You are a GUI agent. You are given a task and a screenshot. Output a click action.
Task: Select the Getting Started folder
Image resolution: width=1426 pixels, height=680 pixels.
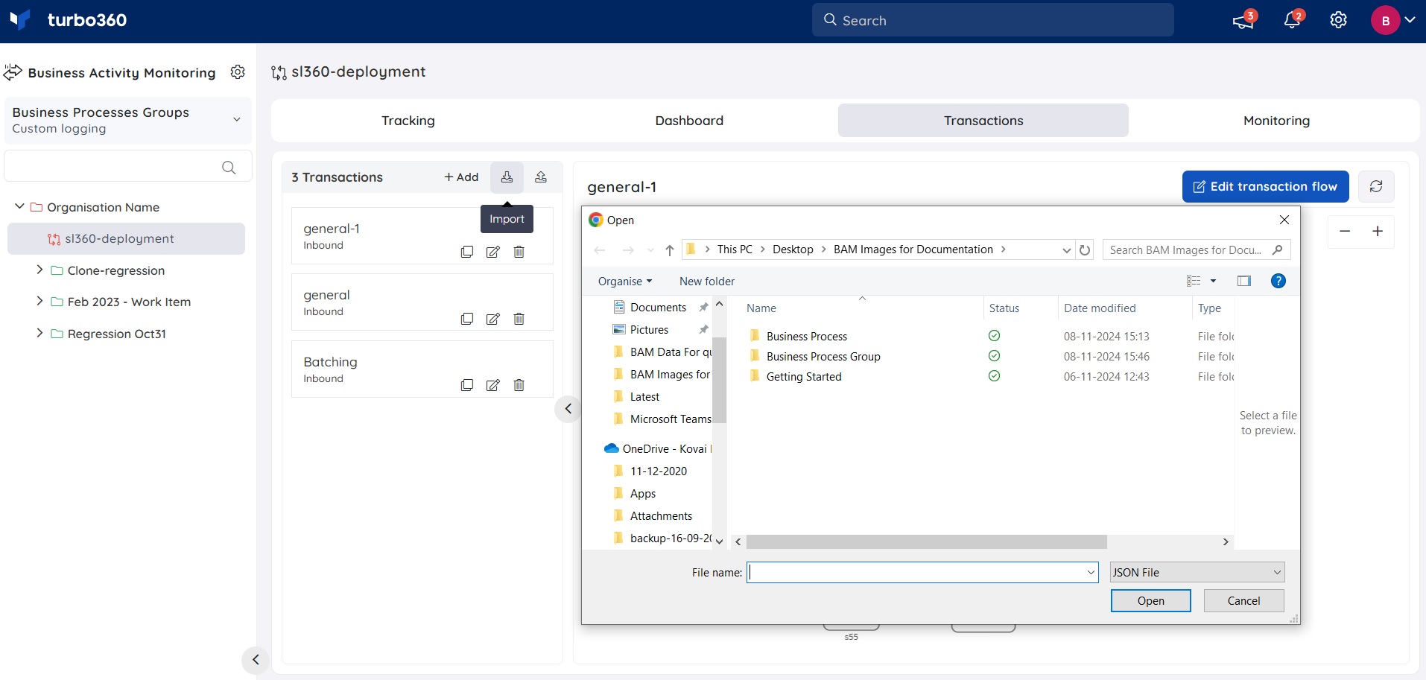804,377
